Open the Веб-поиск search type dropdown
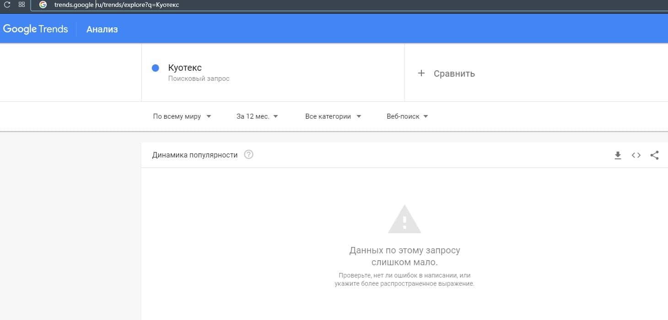This screenshot has height=320, width=668. [407, 116]
